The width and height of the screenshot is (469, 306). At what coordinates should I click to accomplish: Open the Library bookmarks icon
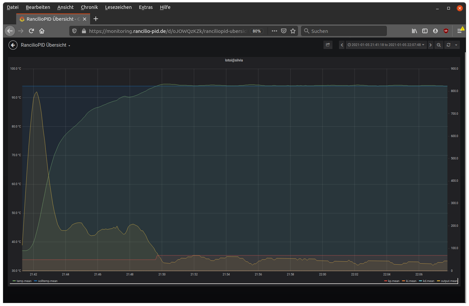(414, 31)
